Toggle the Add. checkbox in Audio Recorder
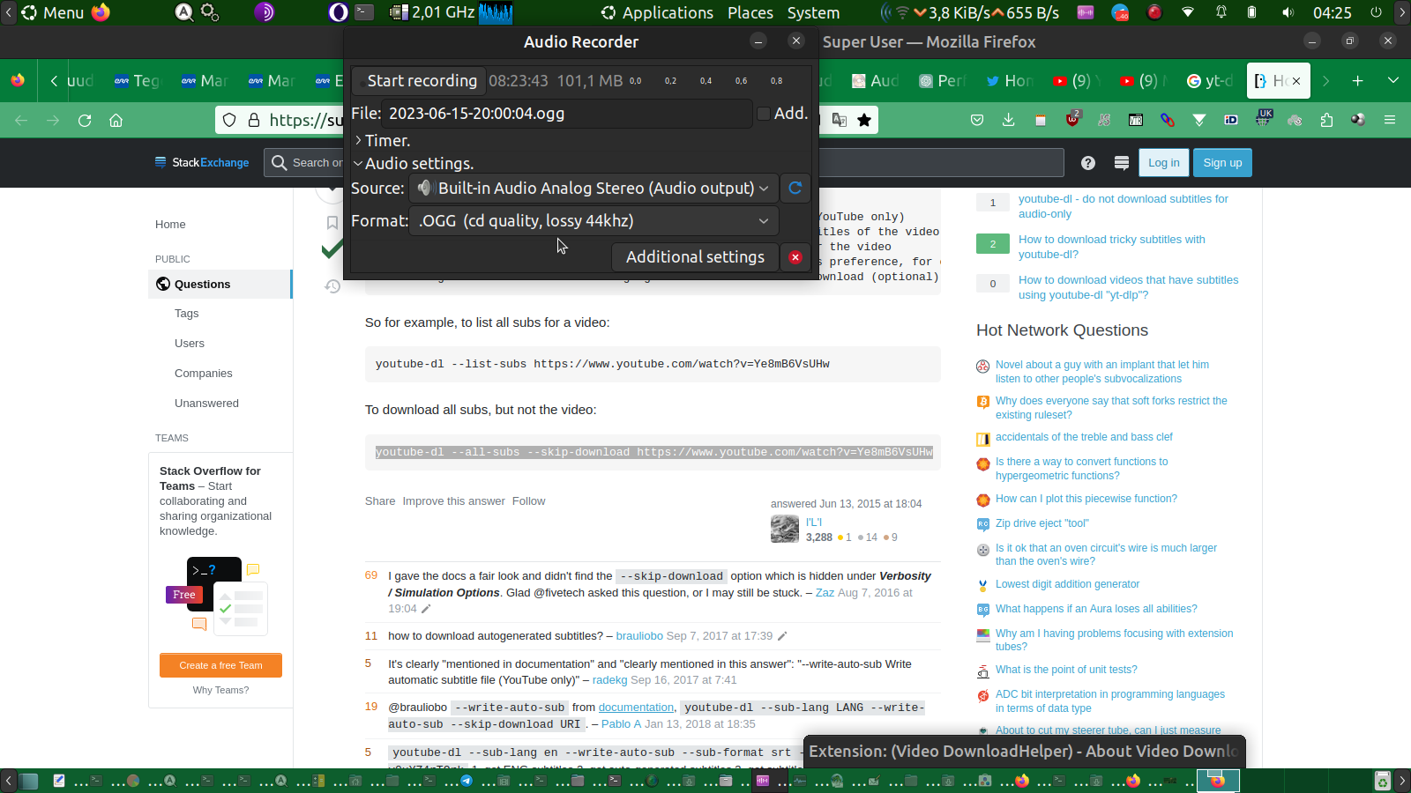Viewport: 1411px width, 793px height. click(x=764, y=114)
